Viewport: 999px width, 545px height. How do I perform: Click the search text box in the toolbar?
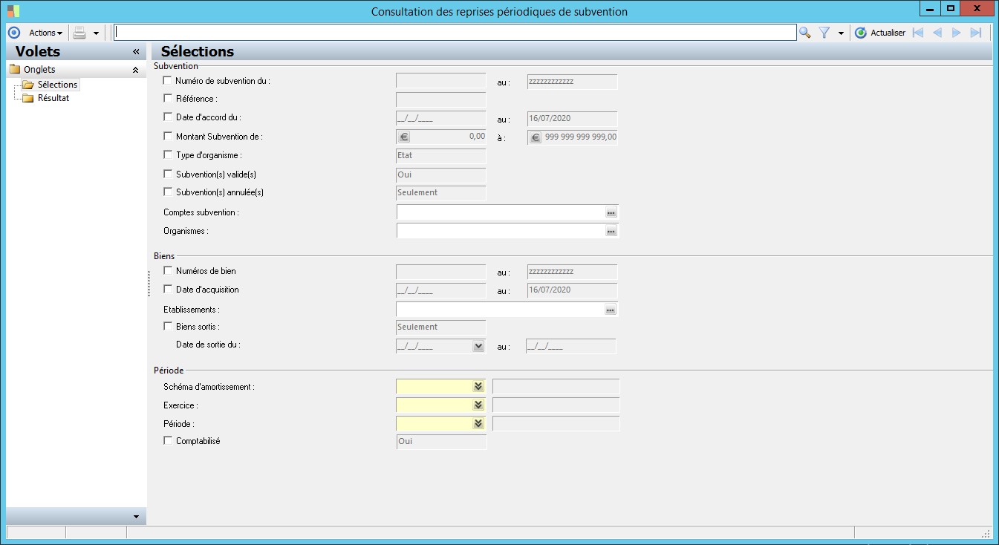pos(455,33)
